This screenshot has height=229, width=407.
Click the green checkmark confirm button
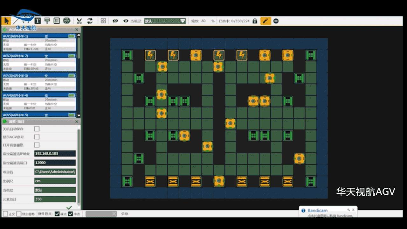point(69,207)
